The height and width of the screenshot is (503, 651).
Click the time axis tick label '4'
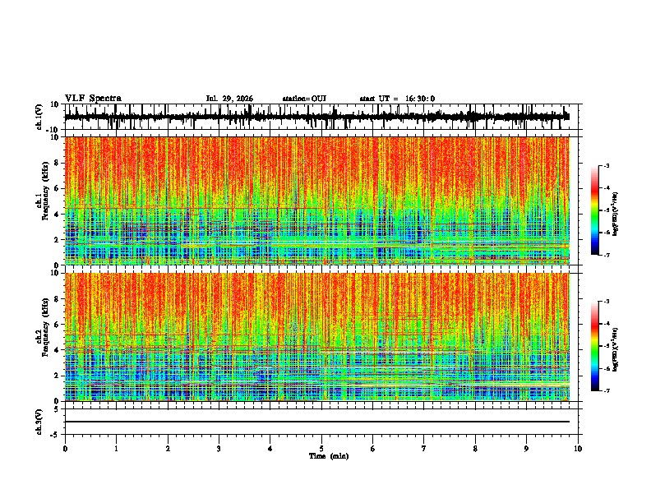click(x=270, y=449)
